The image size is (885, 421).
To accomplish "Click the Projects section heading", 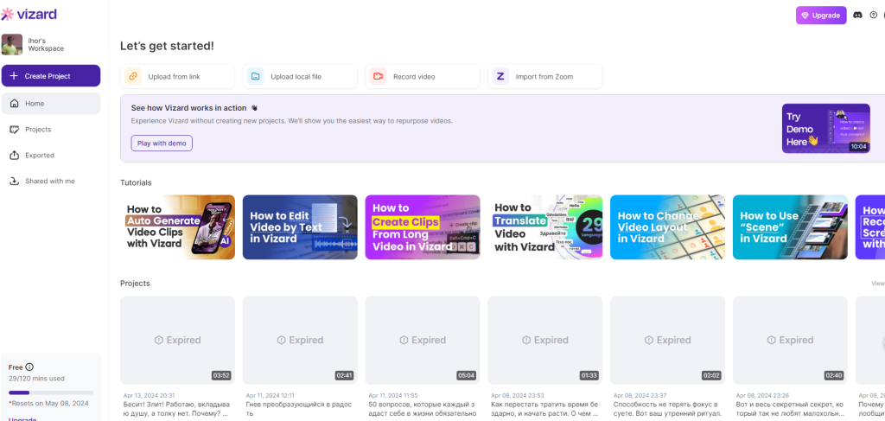I will [135, 284].
